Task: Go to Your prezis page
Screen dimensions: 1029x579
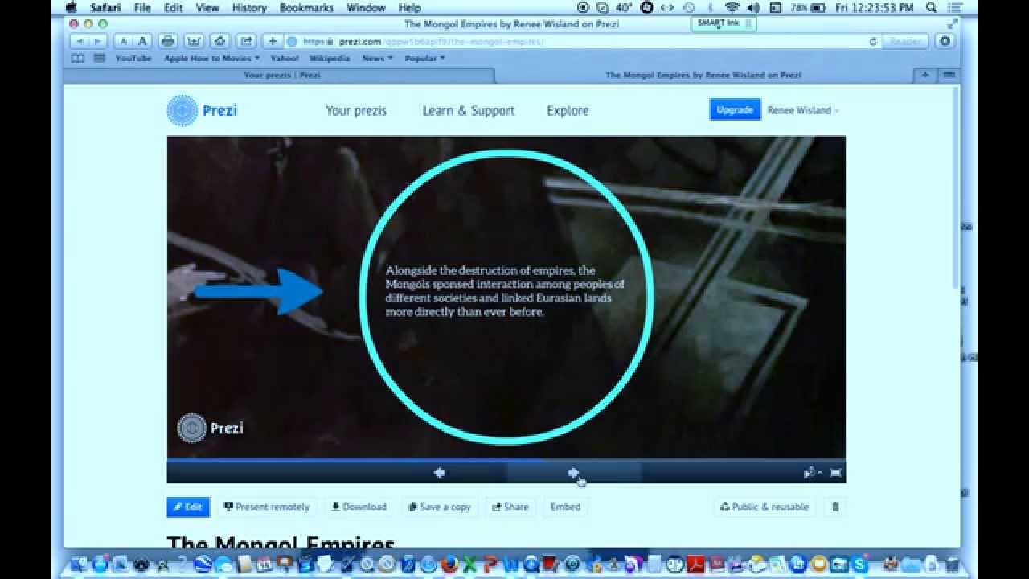Action: [x=356, y=110]
